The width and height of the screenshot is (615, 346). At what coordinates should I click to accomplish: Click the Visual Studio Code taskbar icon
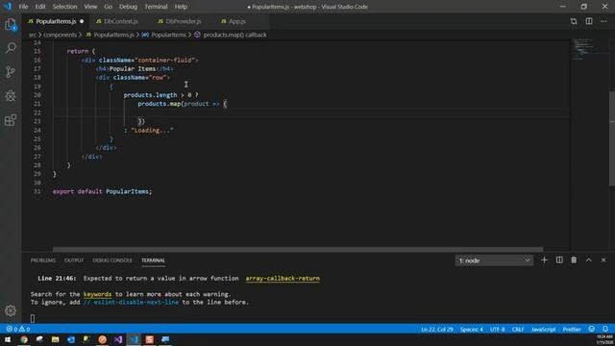134,339
